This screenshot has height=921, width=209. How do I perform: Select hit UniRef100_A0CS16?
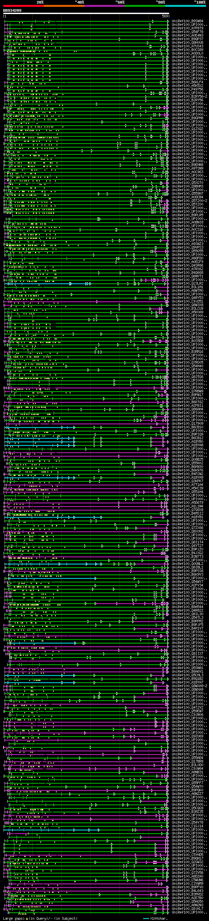187,230
